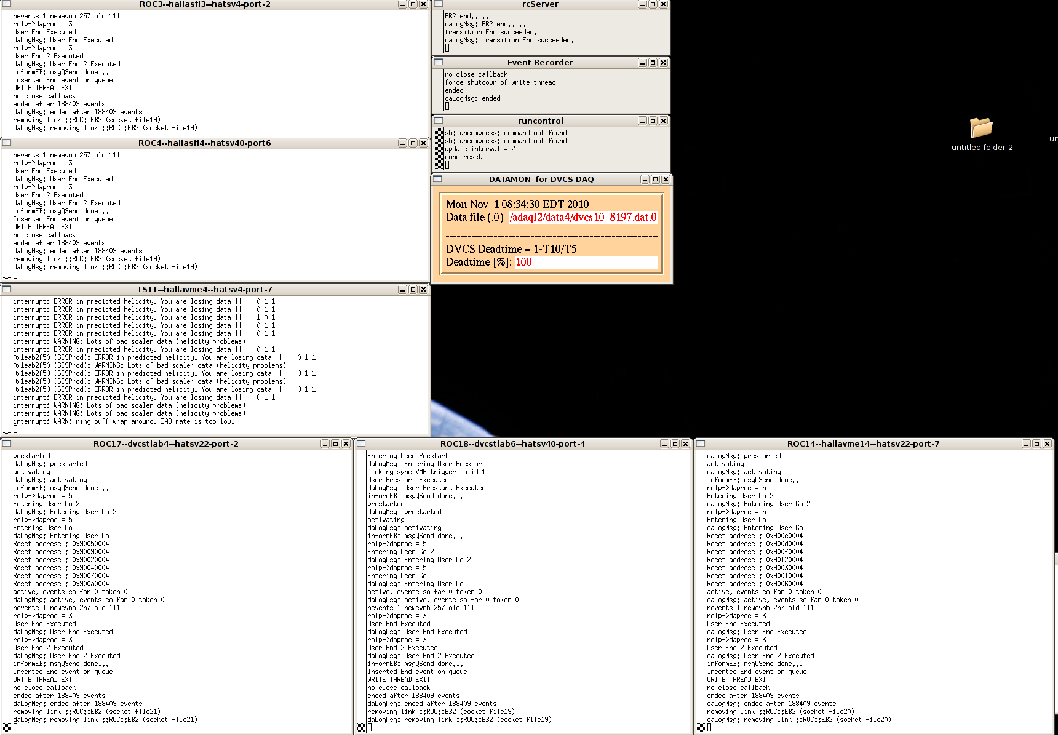Minimize the ROC14 terminal window
1058x735 pixels.
[x=1027, y=443]
